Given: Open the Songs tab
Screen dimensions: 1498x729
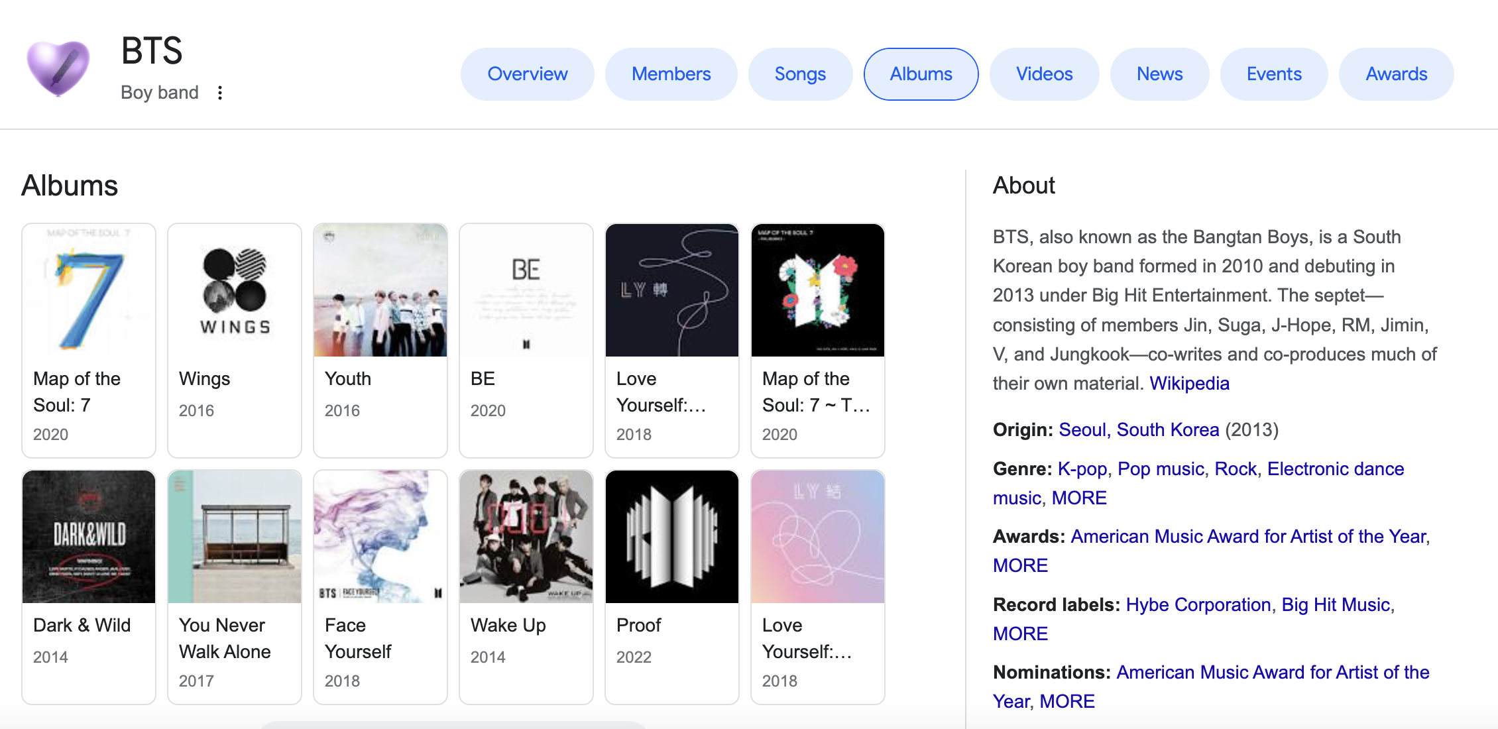Looking at the screenshot, I should click(800, 74).
